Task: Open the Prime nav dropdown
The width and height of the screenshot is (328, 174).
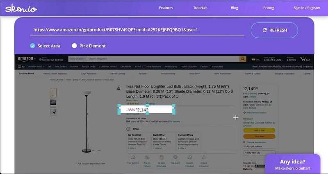Action: click(139, 67)
